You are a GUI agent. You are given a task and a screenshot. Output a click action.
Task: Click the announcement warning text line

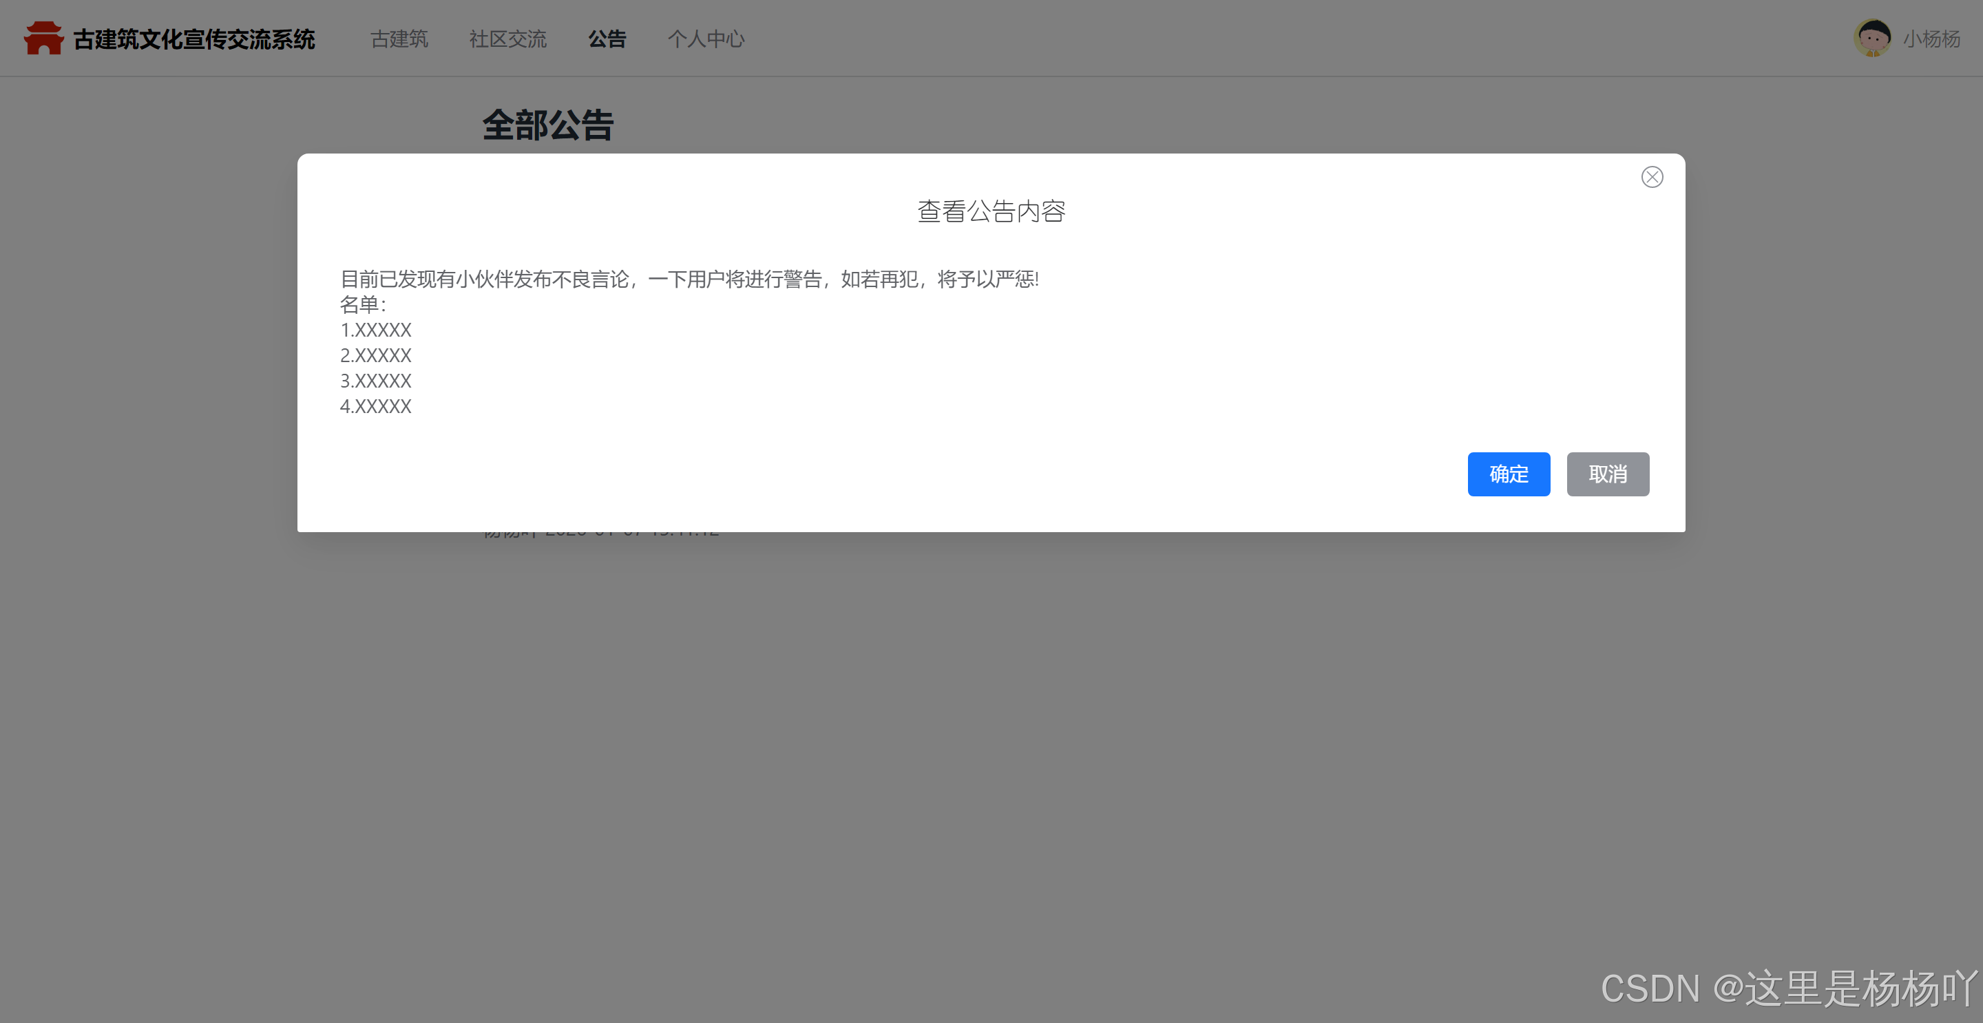[x=689, y=279]
